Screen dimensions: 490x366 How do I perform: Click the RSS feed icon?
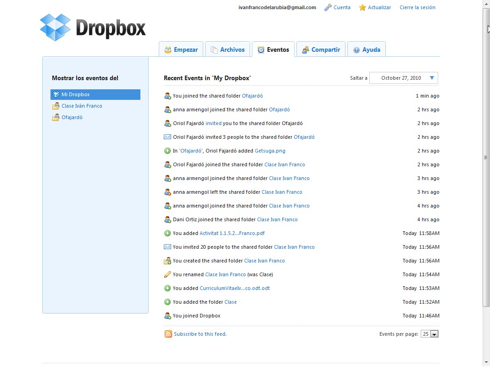[x=168, y=334]
